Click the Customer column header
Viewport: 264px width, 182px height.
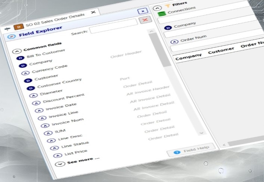click(x=221, y=50)
